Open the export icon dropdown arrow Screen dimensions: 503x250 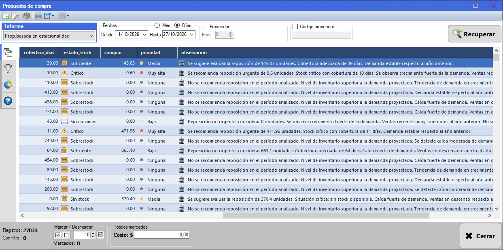tap(53, 16)
